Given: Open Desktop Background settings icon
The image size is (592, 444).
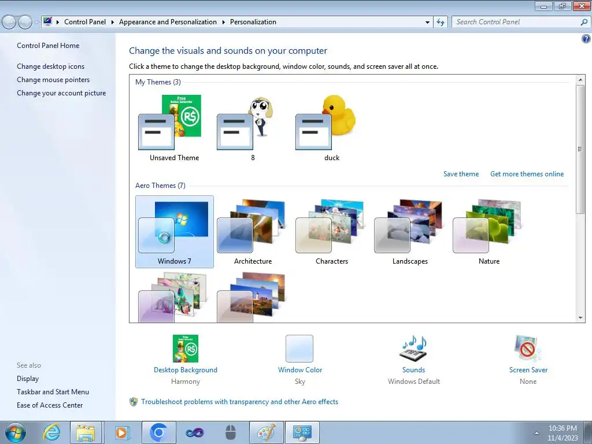Looking at the screenshot, I should (186, 348).
